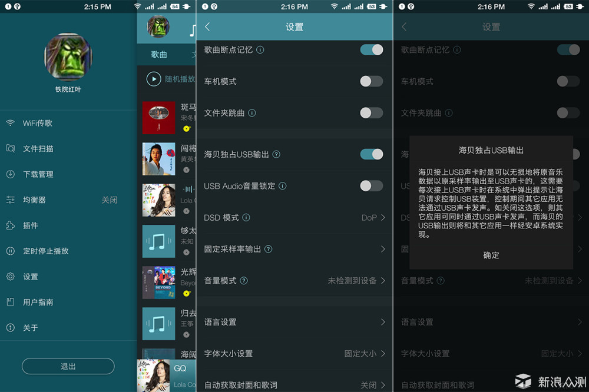Tap the 铁院红叶 profile avatar
Image resolution: width=589 pixels, height=392 pixels.
coord(68,57)
